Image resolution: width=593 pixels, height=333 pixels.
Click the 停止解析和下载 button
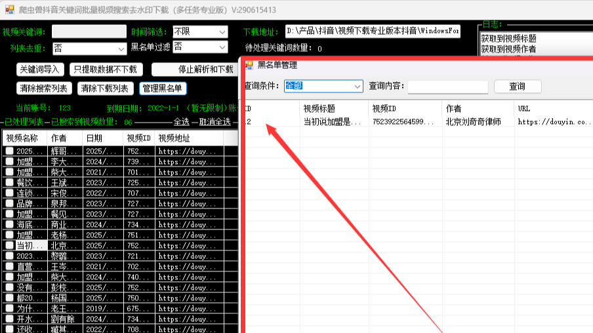[x=195, y=69]
